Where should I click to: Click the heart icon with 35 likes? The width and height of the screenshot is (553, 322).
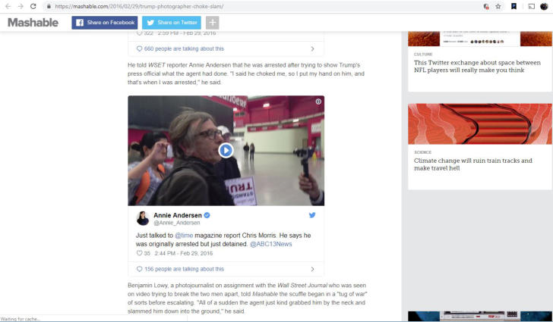(139, 253)
